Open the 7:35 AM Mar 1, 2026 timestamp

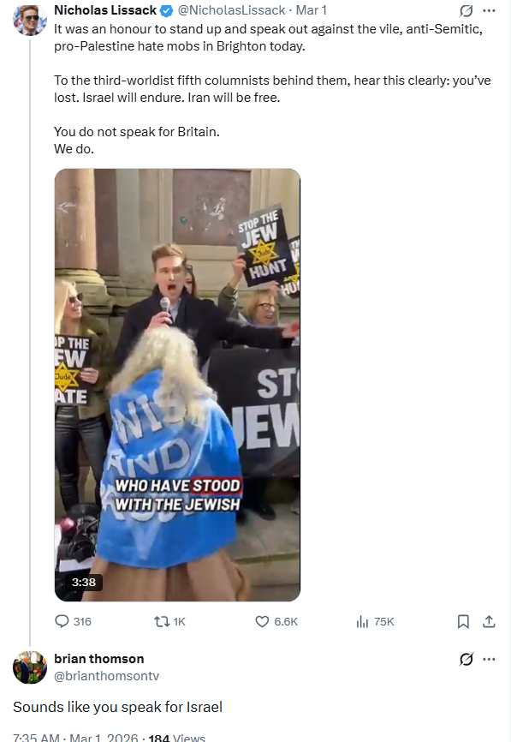(75, 737)
